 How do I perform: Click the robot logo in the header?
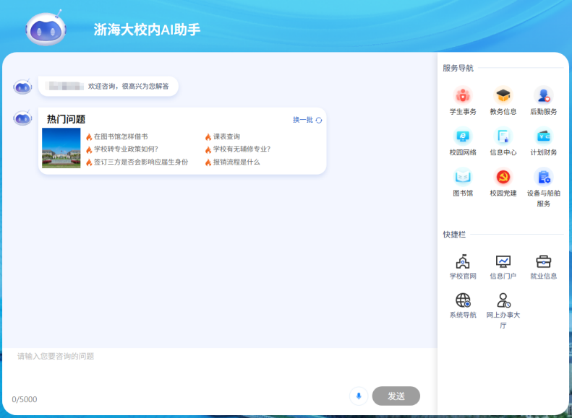pos(46,28)
